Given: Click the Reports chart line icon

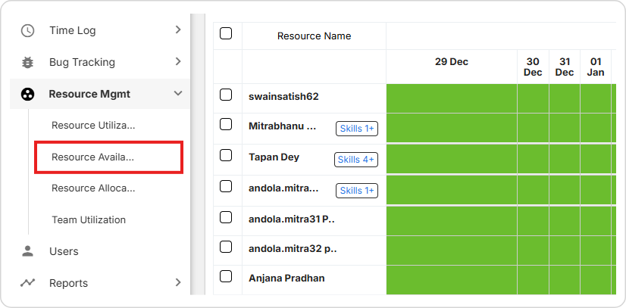Looking at the screenshot, I should pos(27,283).
